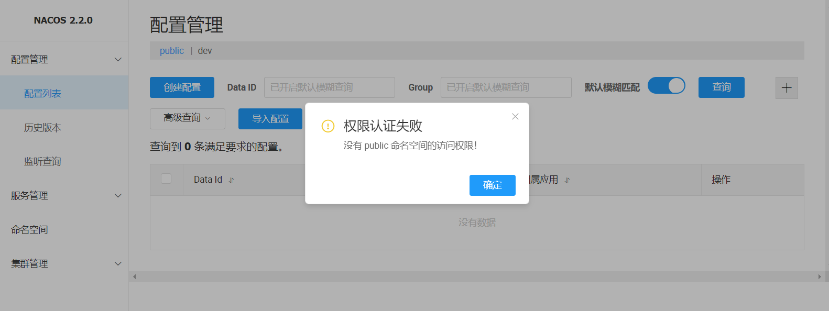Open 历史版本 in the sidebar
The width and height of the screenshot is (829, 311).
(x=42, y=128)
